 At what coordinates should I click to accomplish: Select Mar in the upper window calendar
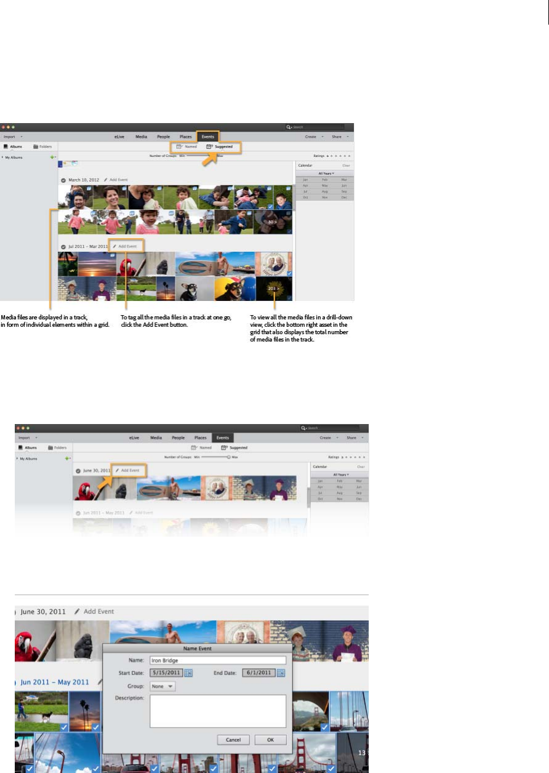coord(343,179)
